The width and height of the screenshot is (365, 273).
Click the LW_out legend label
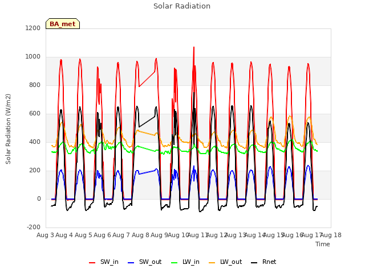coord(231,262)
